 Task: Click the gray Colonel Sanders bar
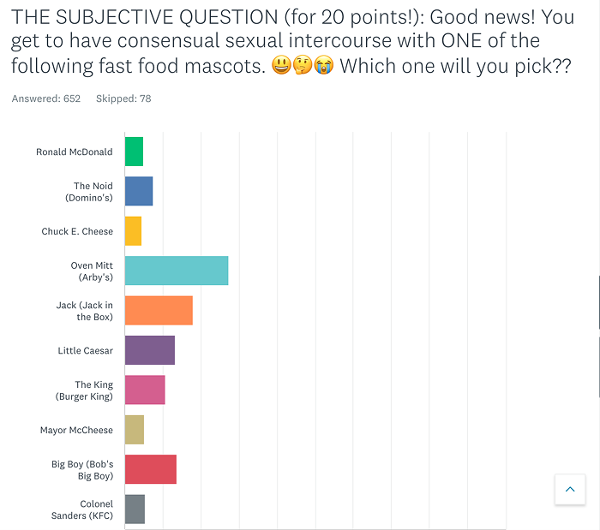coord(135,509)
